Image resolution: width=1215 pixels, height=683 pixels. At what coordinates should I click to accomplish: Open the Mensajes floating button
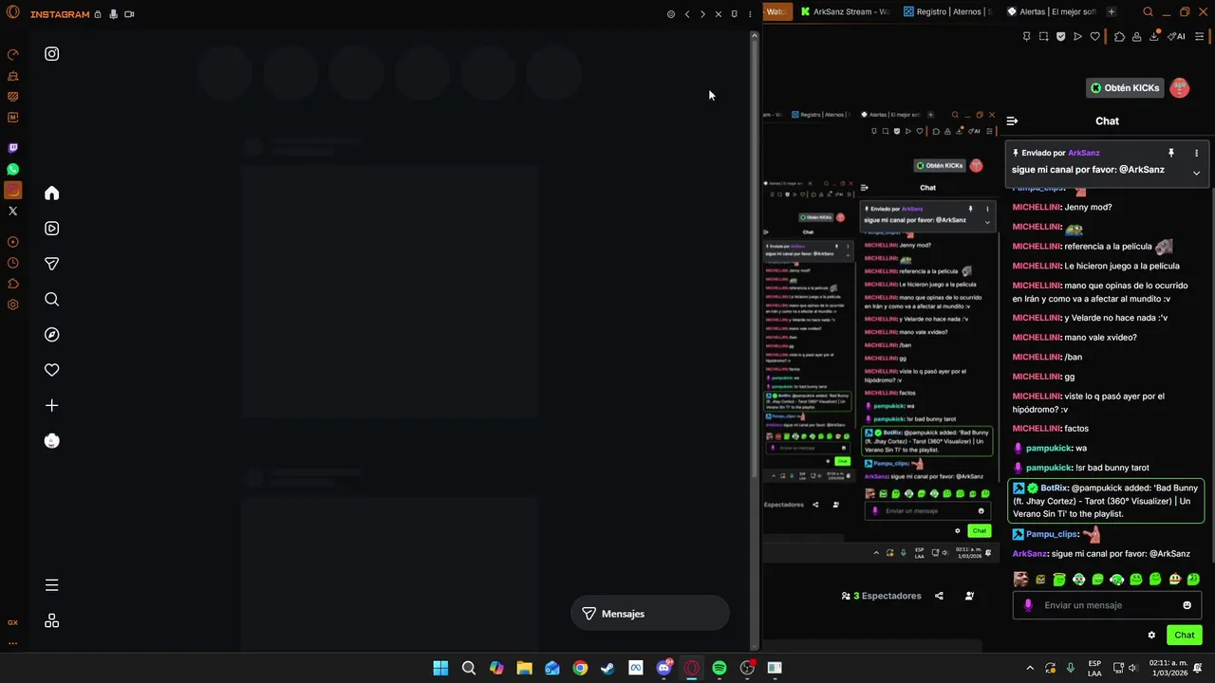click(x=650, y=614)
